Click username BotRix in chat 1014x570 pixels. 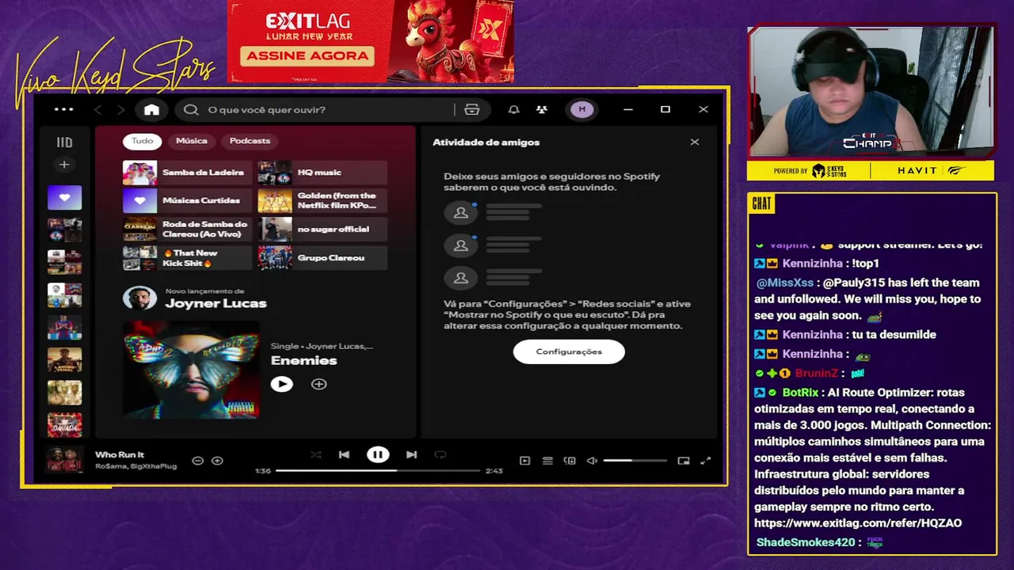800,393
